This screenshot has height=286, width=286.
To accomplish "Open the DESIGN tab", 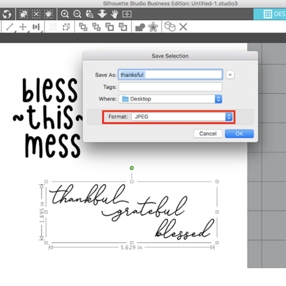I will click(275, 14).
